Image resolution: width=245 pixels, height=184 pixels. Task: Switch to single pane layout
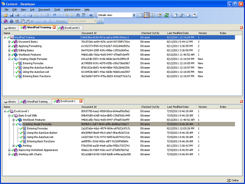pos(141,15)
